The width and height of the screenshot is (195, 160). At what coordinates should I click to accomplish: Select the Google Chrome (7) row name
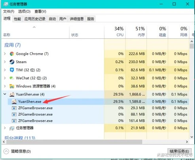(32, 54)
